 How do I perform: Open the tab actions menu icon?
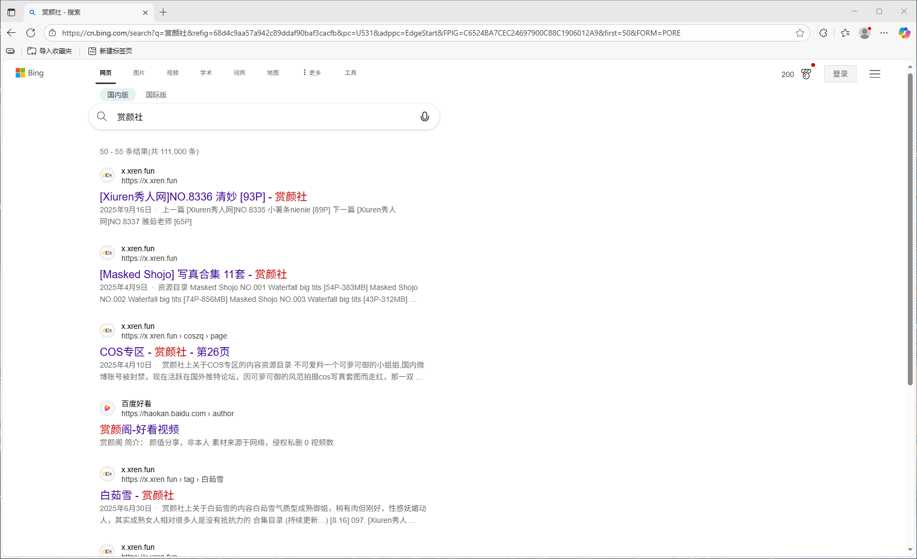pos(11,12)
